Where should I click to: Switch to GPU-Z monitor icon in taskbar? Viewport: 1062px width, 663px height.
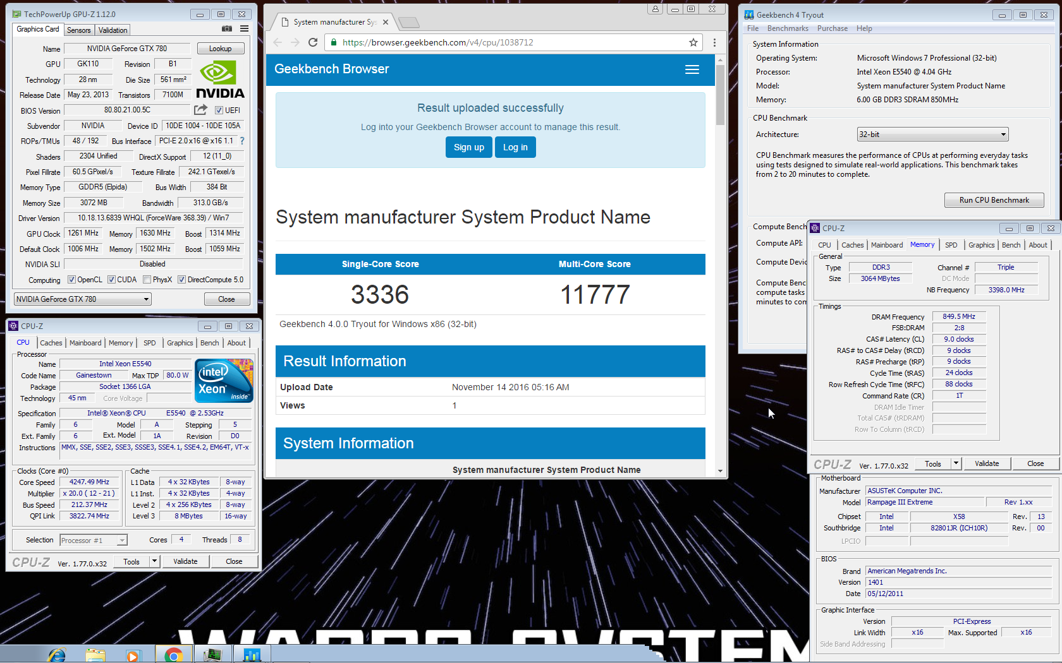213,655
